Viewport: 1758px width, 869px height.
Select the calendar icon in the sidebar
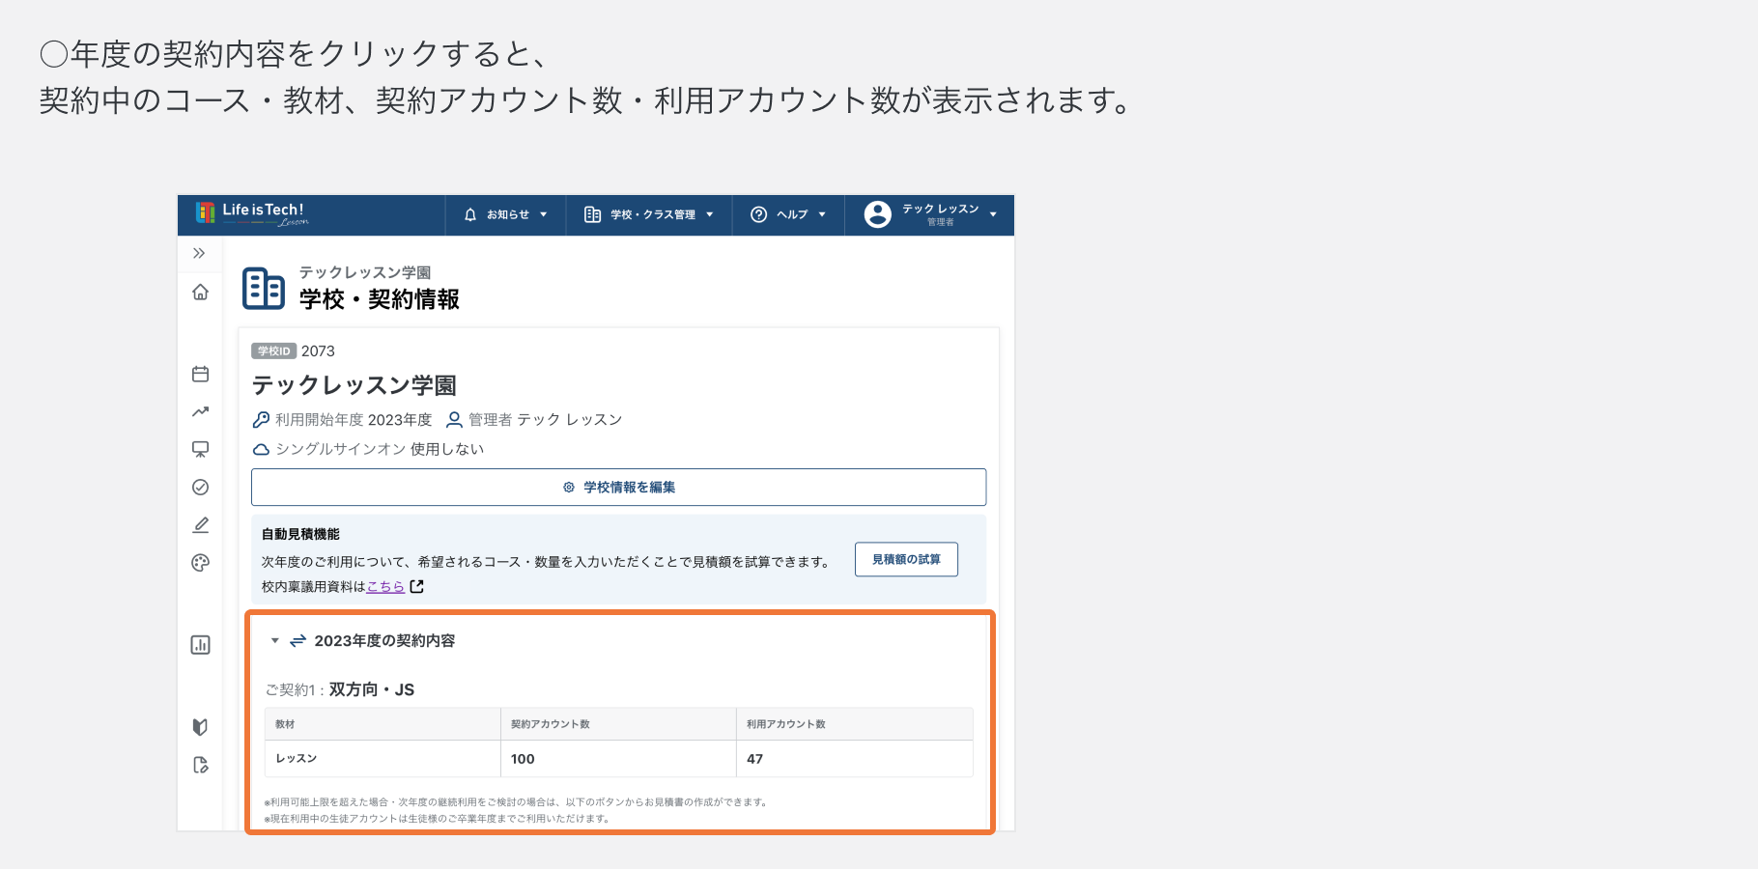click(x=200, y=373)
